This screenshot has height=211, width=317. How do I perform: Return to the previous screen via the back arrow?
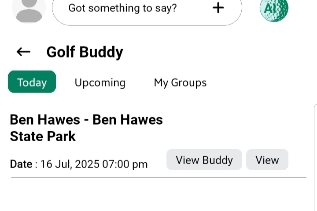(x=23, y=52)
